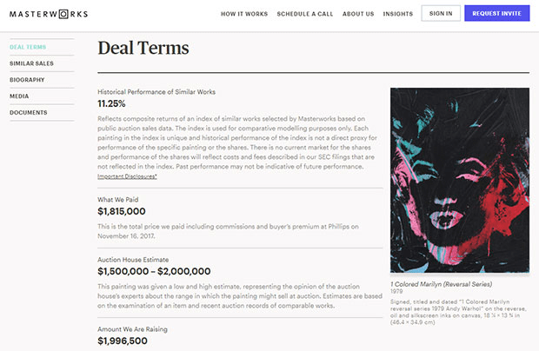
Task: Go to Schedule a Call
Action: [x=304, y=14]
